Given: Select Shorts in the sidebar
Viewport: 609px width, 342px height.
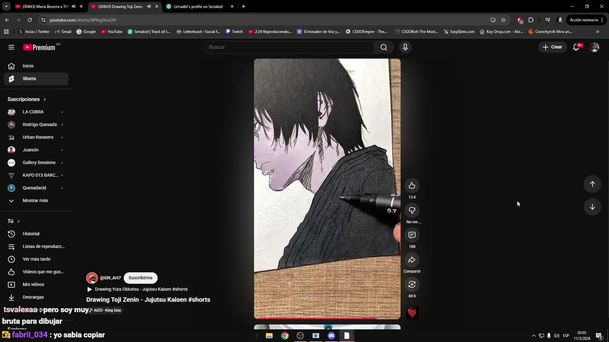Looking at the screenshot, I should pos(36,78).
